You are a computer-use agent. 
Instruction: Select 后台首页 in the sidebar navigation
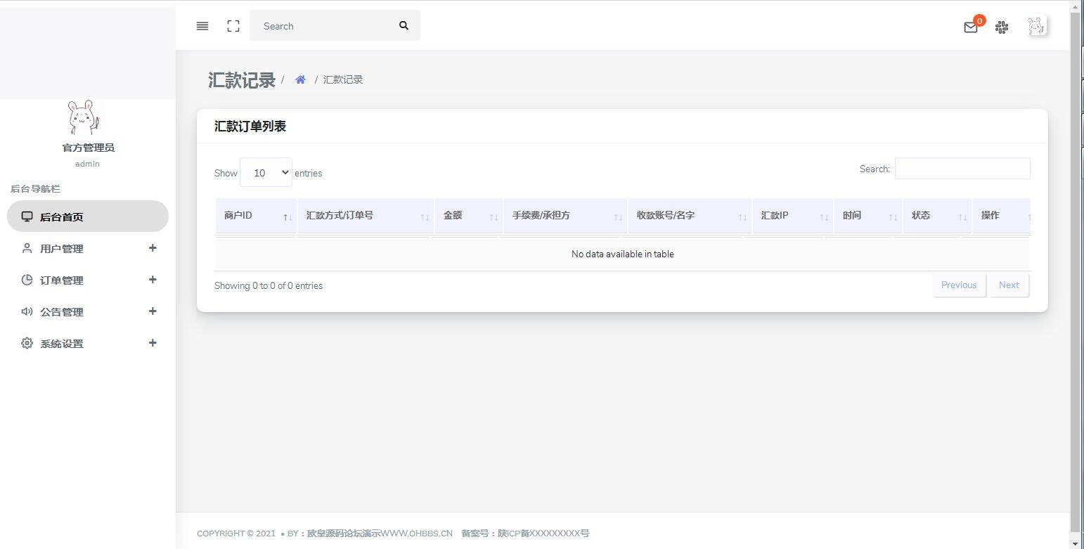tap(63, 217)
